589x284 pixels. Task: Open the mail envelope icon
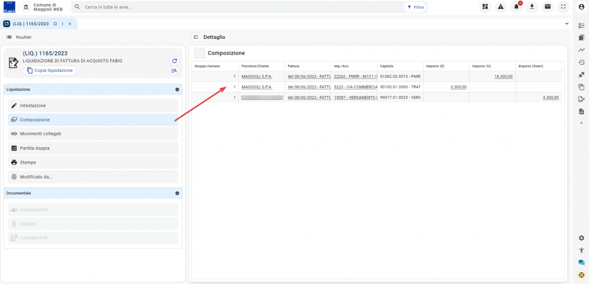(548, 6)
